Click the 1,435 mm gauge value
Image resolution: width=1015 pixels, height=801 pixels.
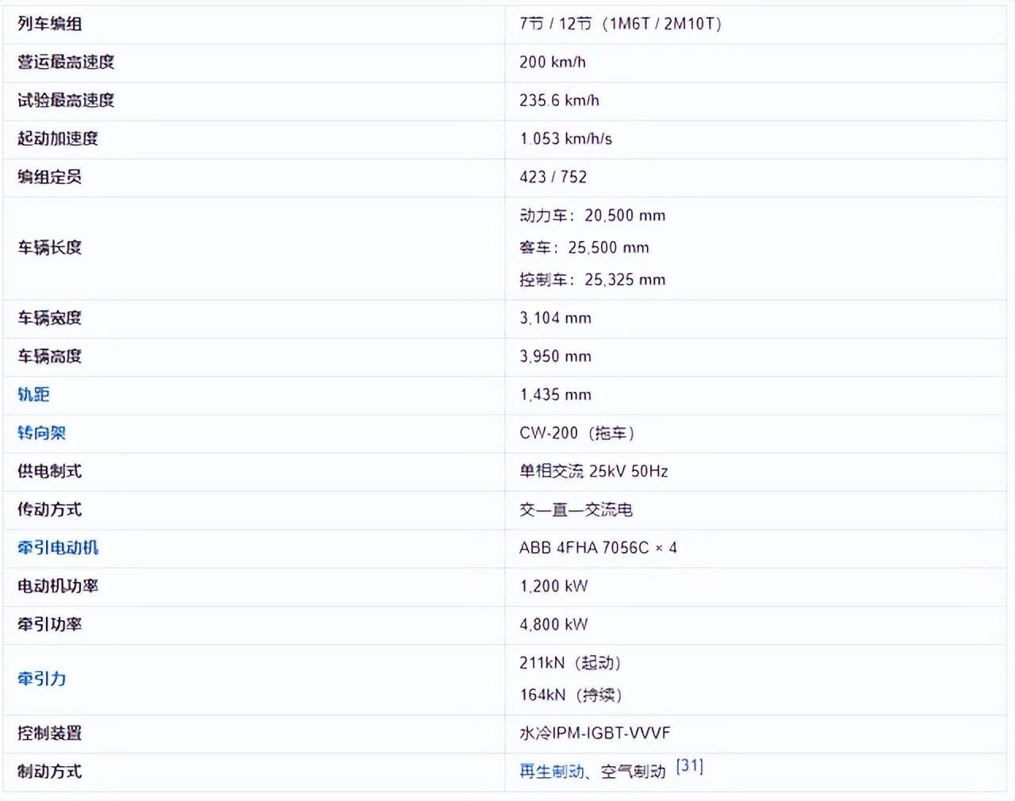[x=555, y=395]
